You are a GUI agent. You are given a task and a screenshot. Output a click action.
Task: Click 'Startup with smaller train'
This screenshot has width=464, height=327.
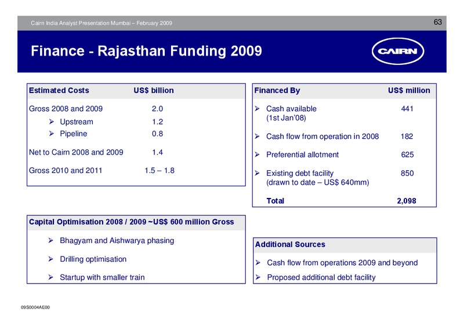pos(102,277)
